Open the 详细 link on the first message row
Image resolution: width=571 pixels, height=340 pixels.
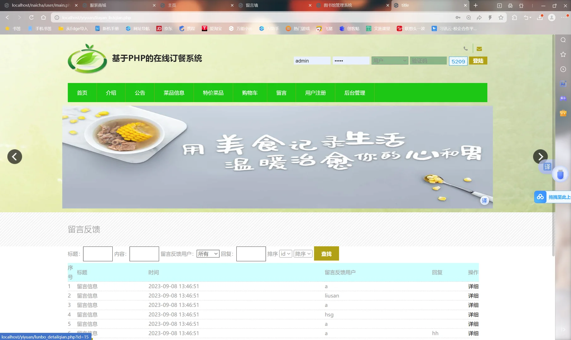pyautogui.click(x=473, y=286)
